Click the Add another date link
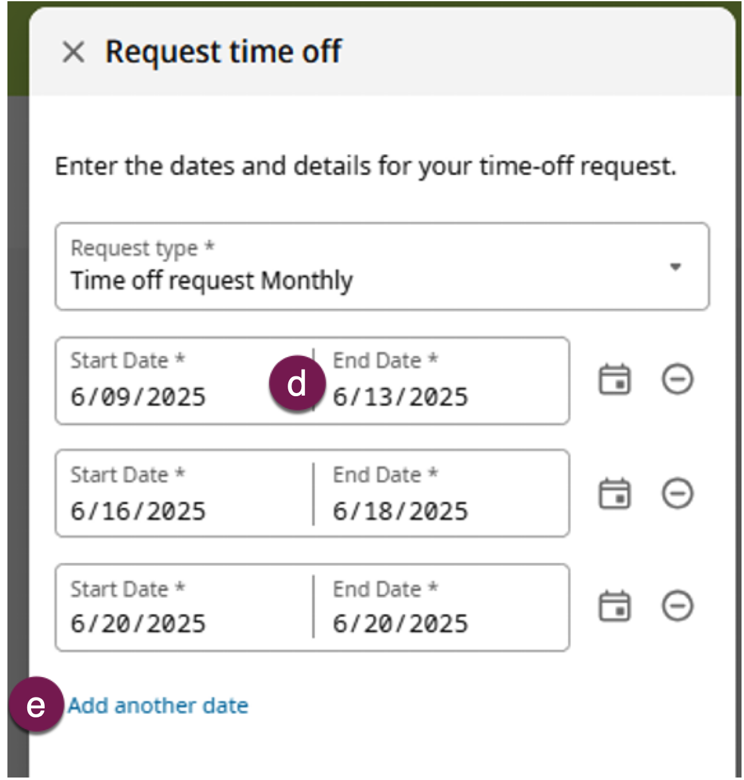This screenshot has height=780, width=744. [x=159, y=705]
